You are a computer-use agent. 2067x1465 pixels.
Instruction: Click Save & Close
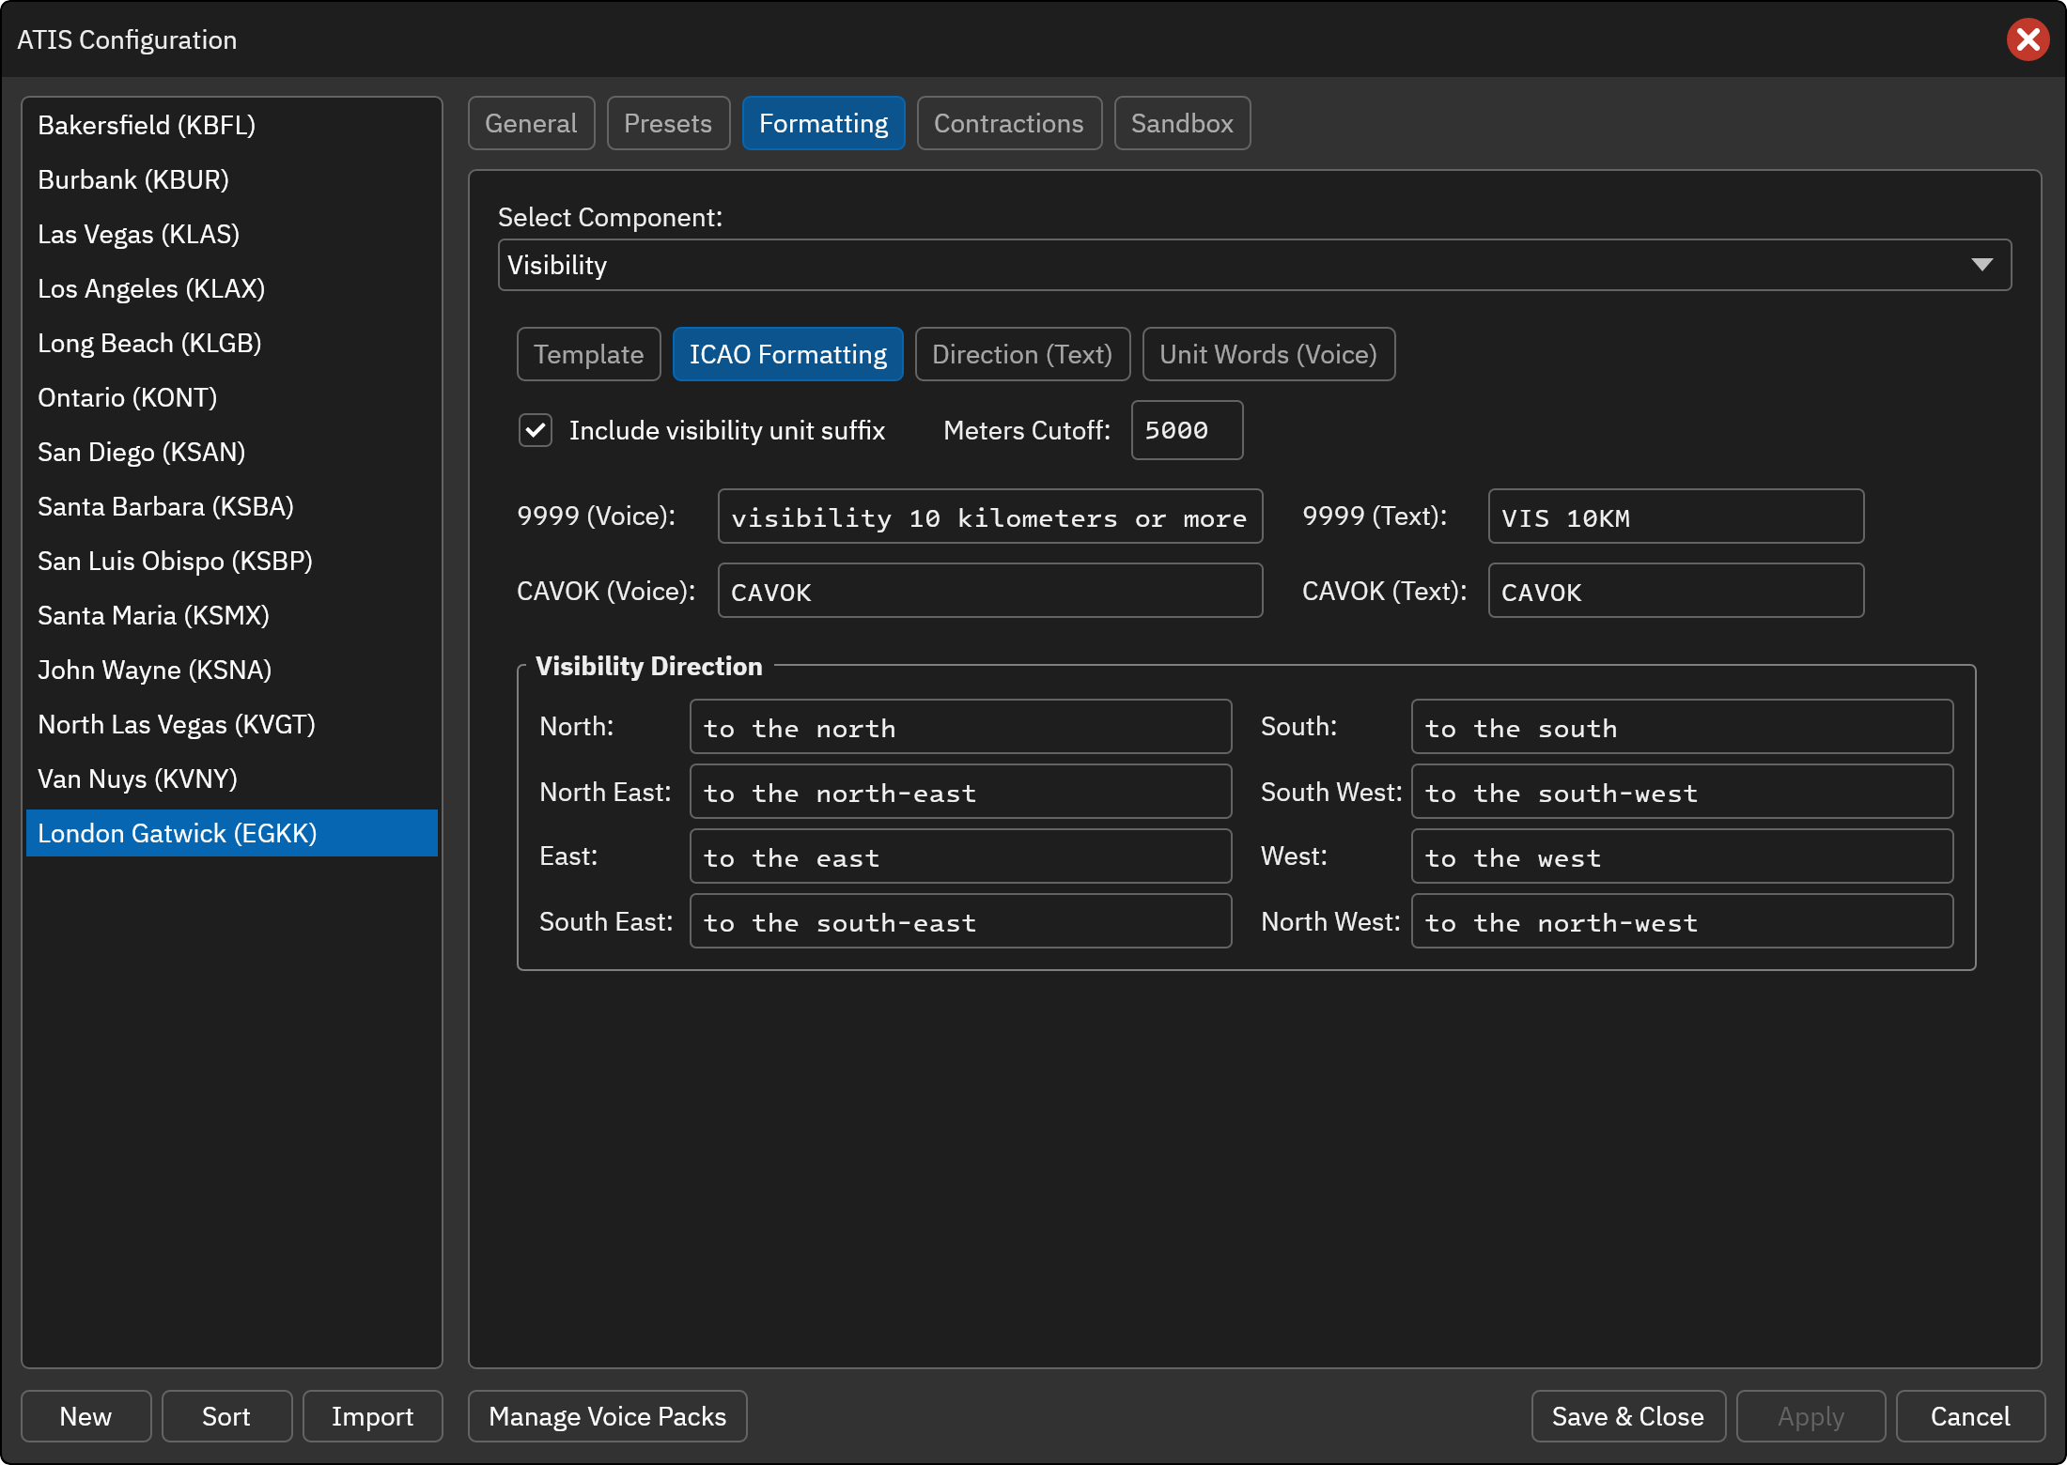tap(1628, 1416)
